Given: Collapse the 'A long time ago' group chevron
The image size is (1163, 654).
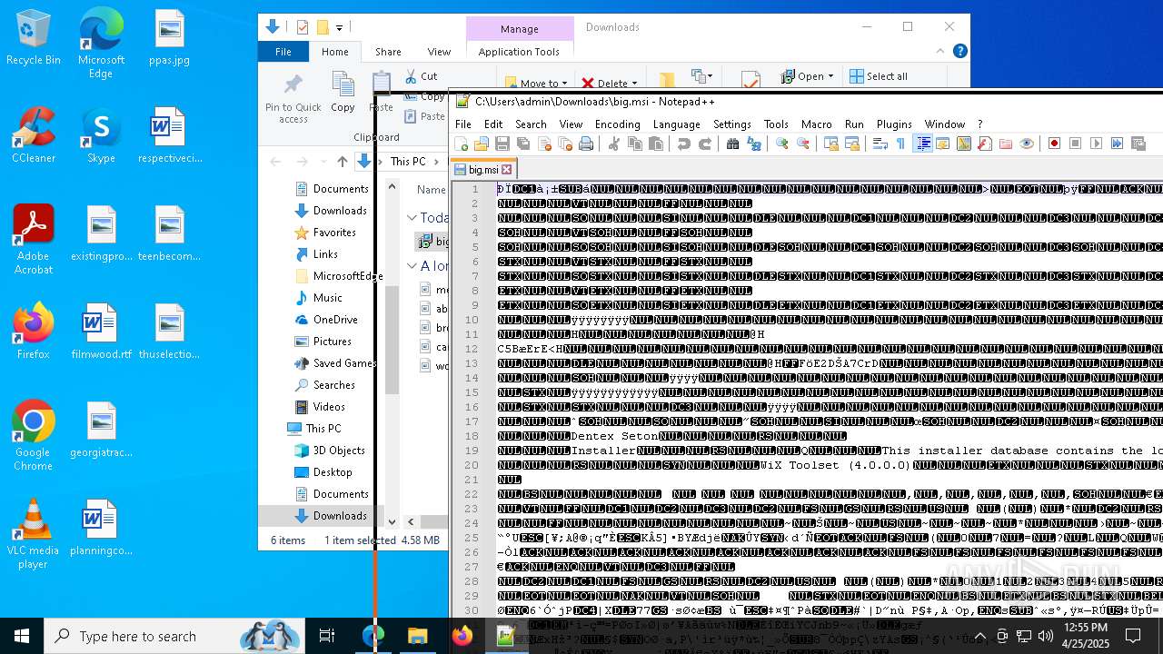Looking at the screenshot, I should [x=413, y=266].
